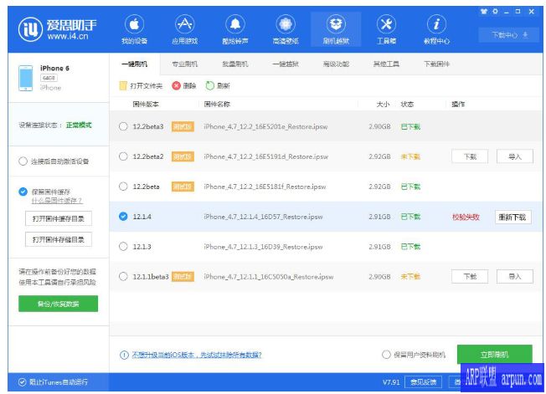This screenshot has width=546, height=394.
Task: Select the 12.2beta3 firmware radio button
Action: tap(123, 126)
